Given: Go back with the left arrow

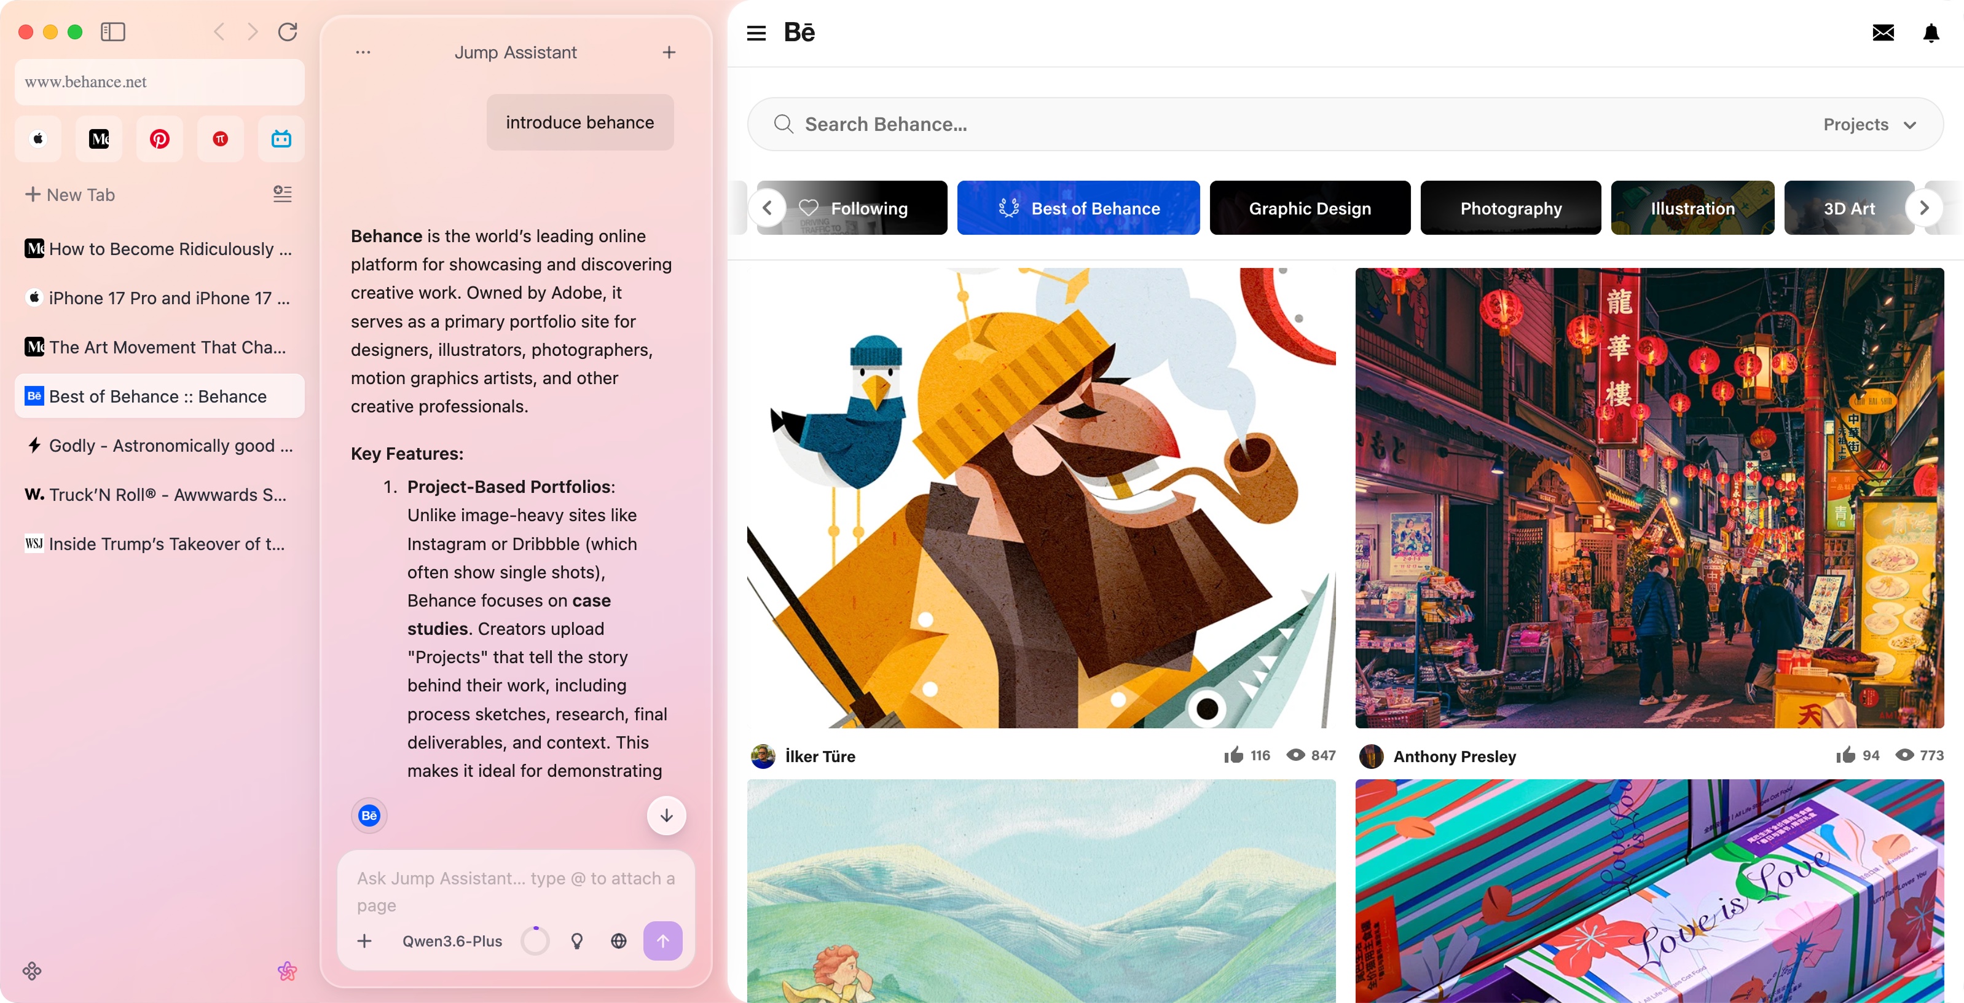Looking at the screenshot, I should (x=219, y=31).
